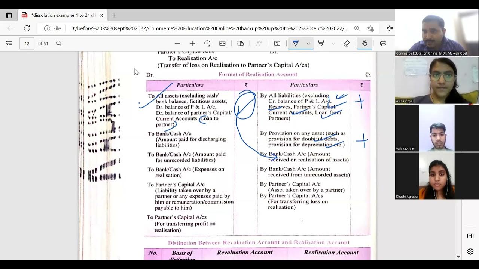Toggle the Draw pen tool
479x269 pixels.
296,43
